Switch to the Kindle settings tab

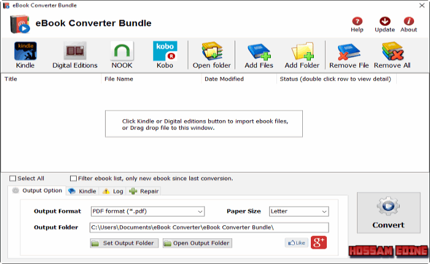click(x=82, y=191)
